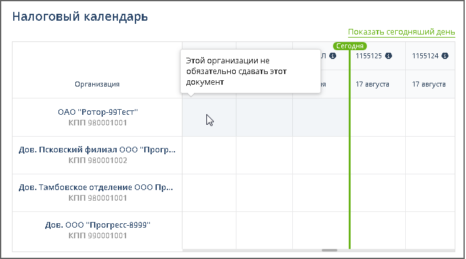466x259 pixels.
Task: Click 1155125 cell for Дов. Тамбовское отделение
Action: click(378, 193)
